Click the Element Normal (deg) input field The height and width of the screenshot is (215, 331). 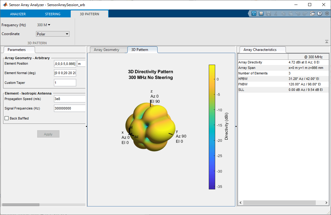point(65,73)
